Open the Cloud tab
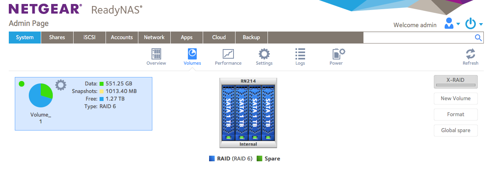 pos(219,38)
